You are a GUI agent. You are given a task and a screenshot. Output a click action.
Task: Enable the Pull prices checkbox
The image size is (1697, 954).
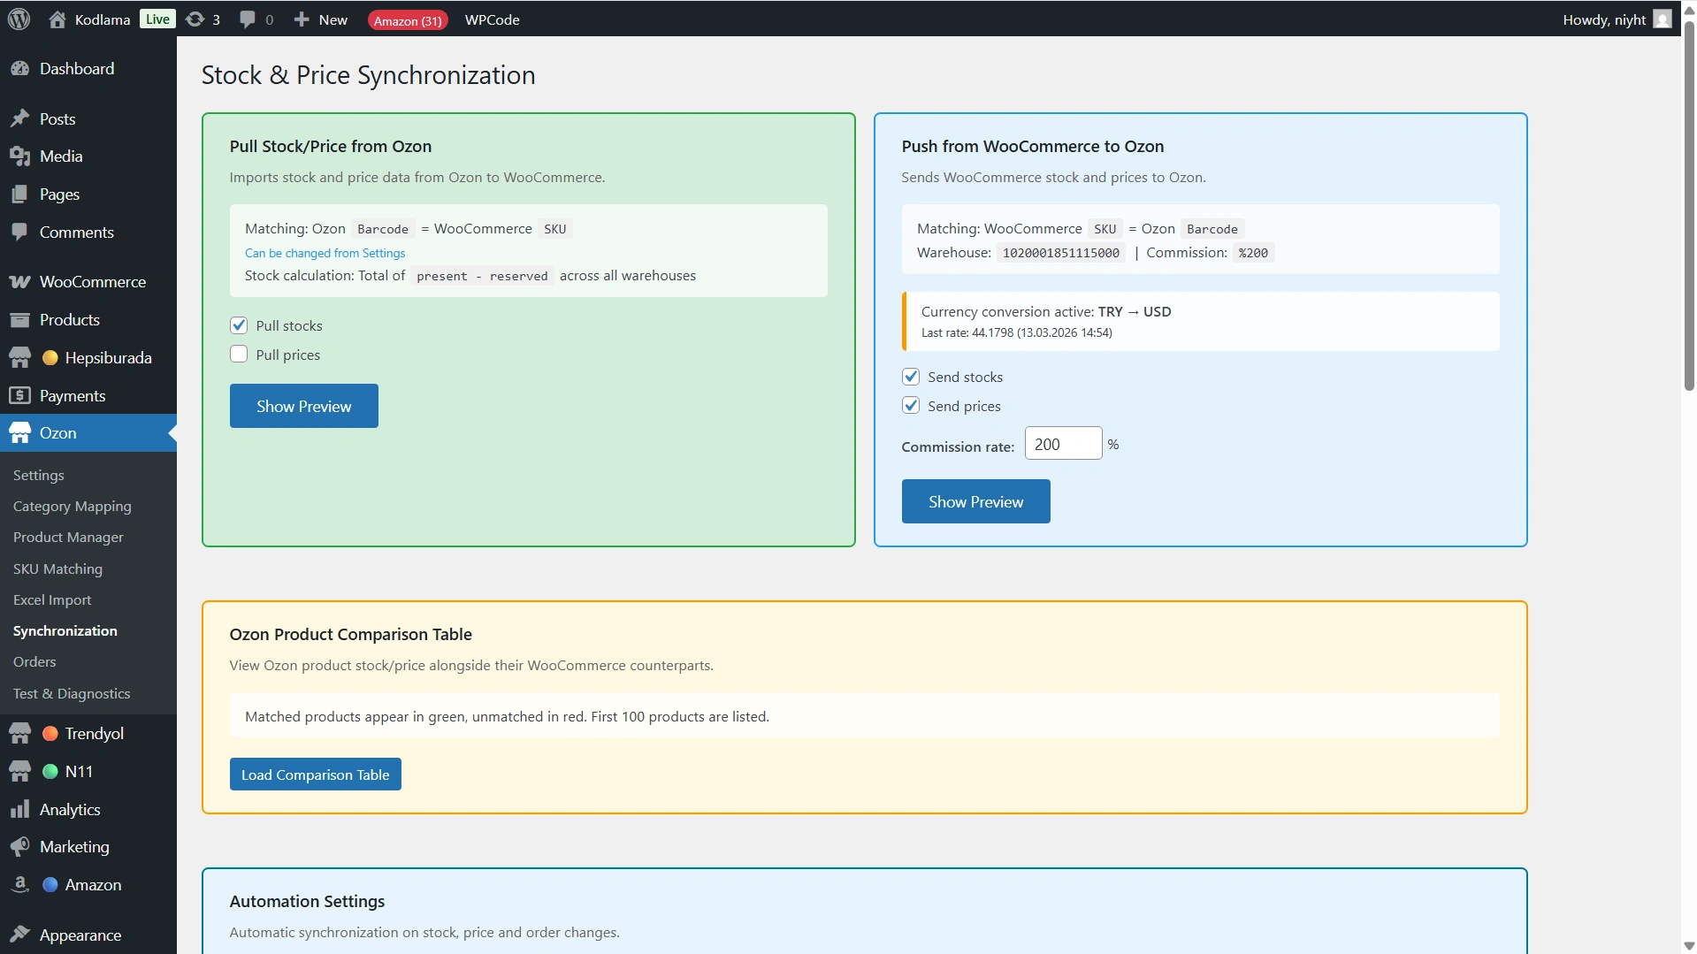(239, 355)
